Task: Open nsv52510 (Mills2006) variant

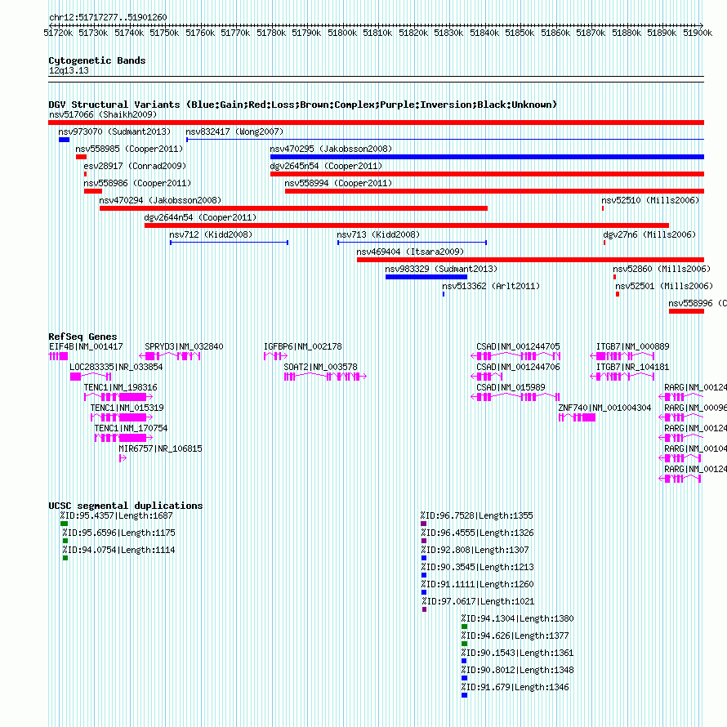Action: (603, 208)
